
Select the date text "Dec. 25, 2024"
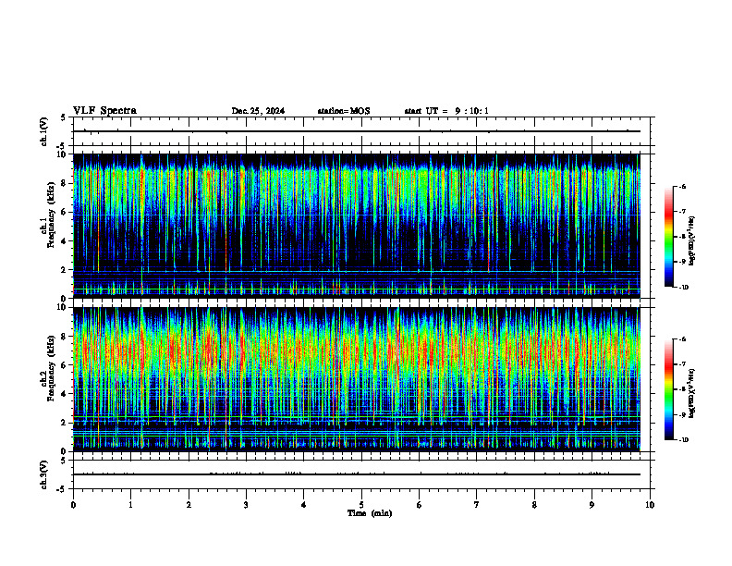point(258,111)
